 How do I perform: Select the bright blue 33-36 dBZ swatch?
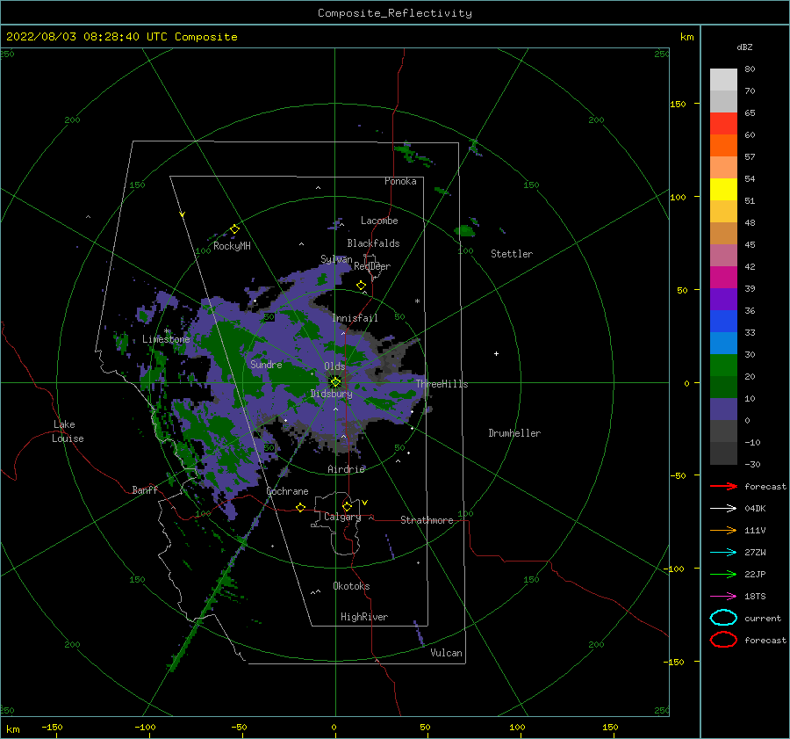click(723, 322)
